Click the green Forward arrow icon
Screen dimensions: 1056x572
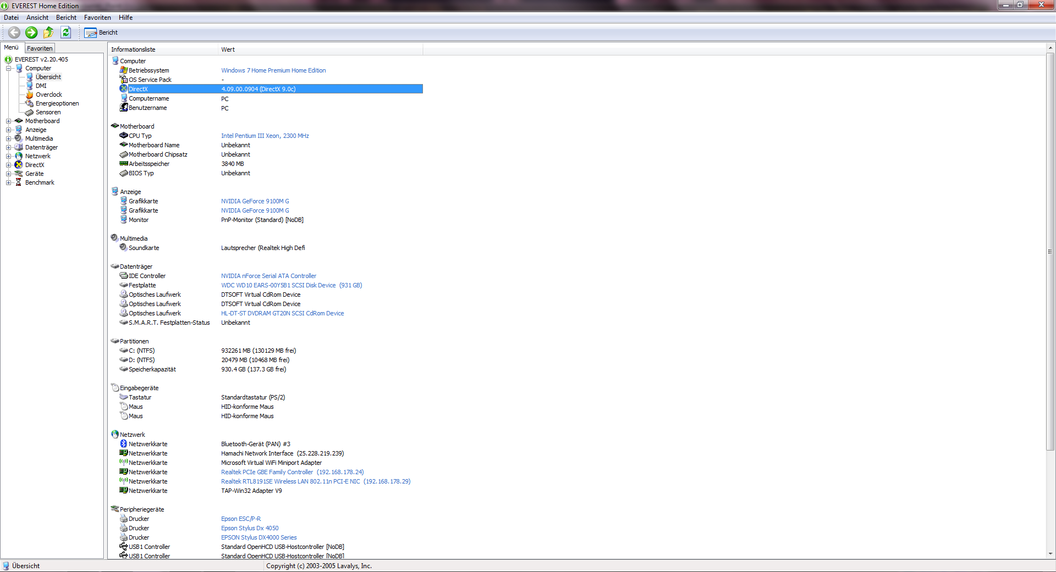point(31,32)
